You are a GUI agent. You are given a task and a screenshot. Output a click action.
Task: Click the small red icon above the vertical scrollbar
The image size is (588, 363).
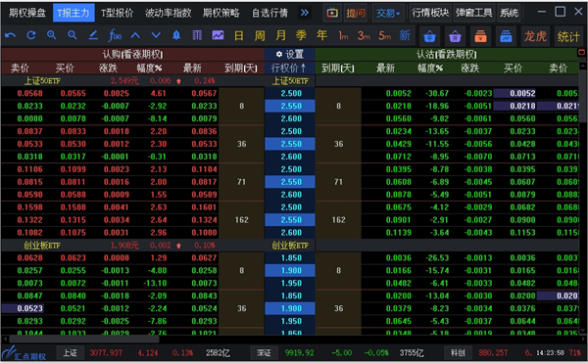point(581,53)
